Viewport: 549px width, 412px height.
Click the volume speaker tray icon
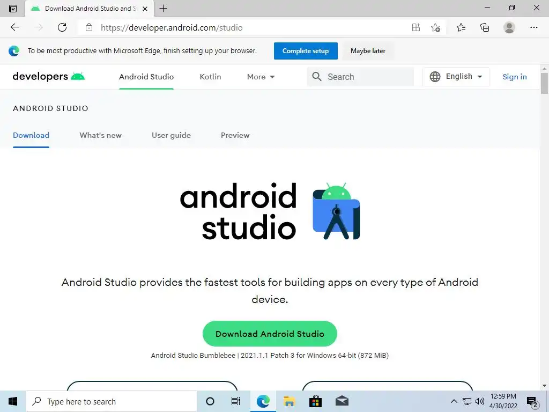(480, 401)
